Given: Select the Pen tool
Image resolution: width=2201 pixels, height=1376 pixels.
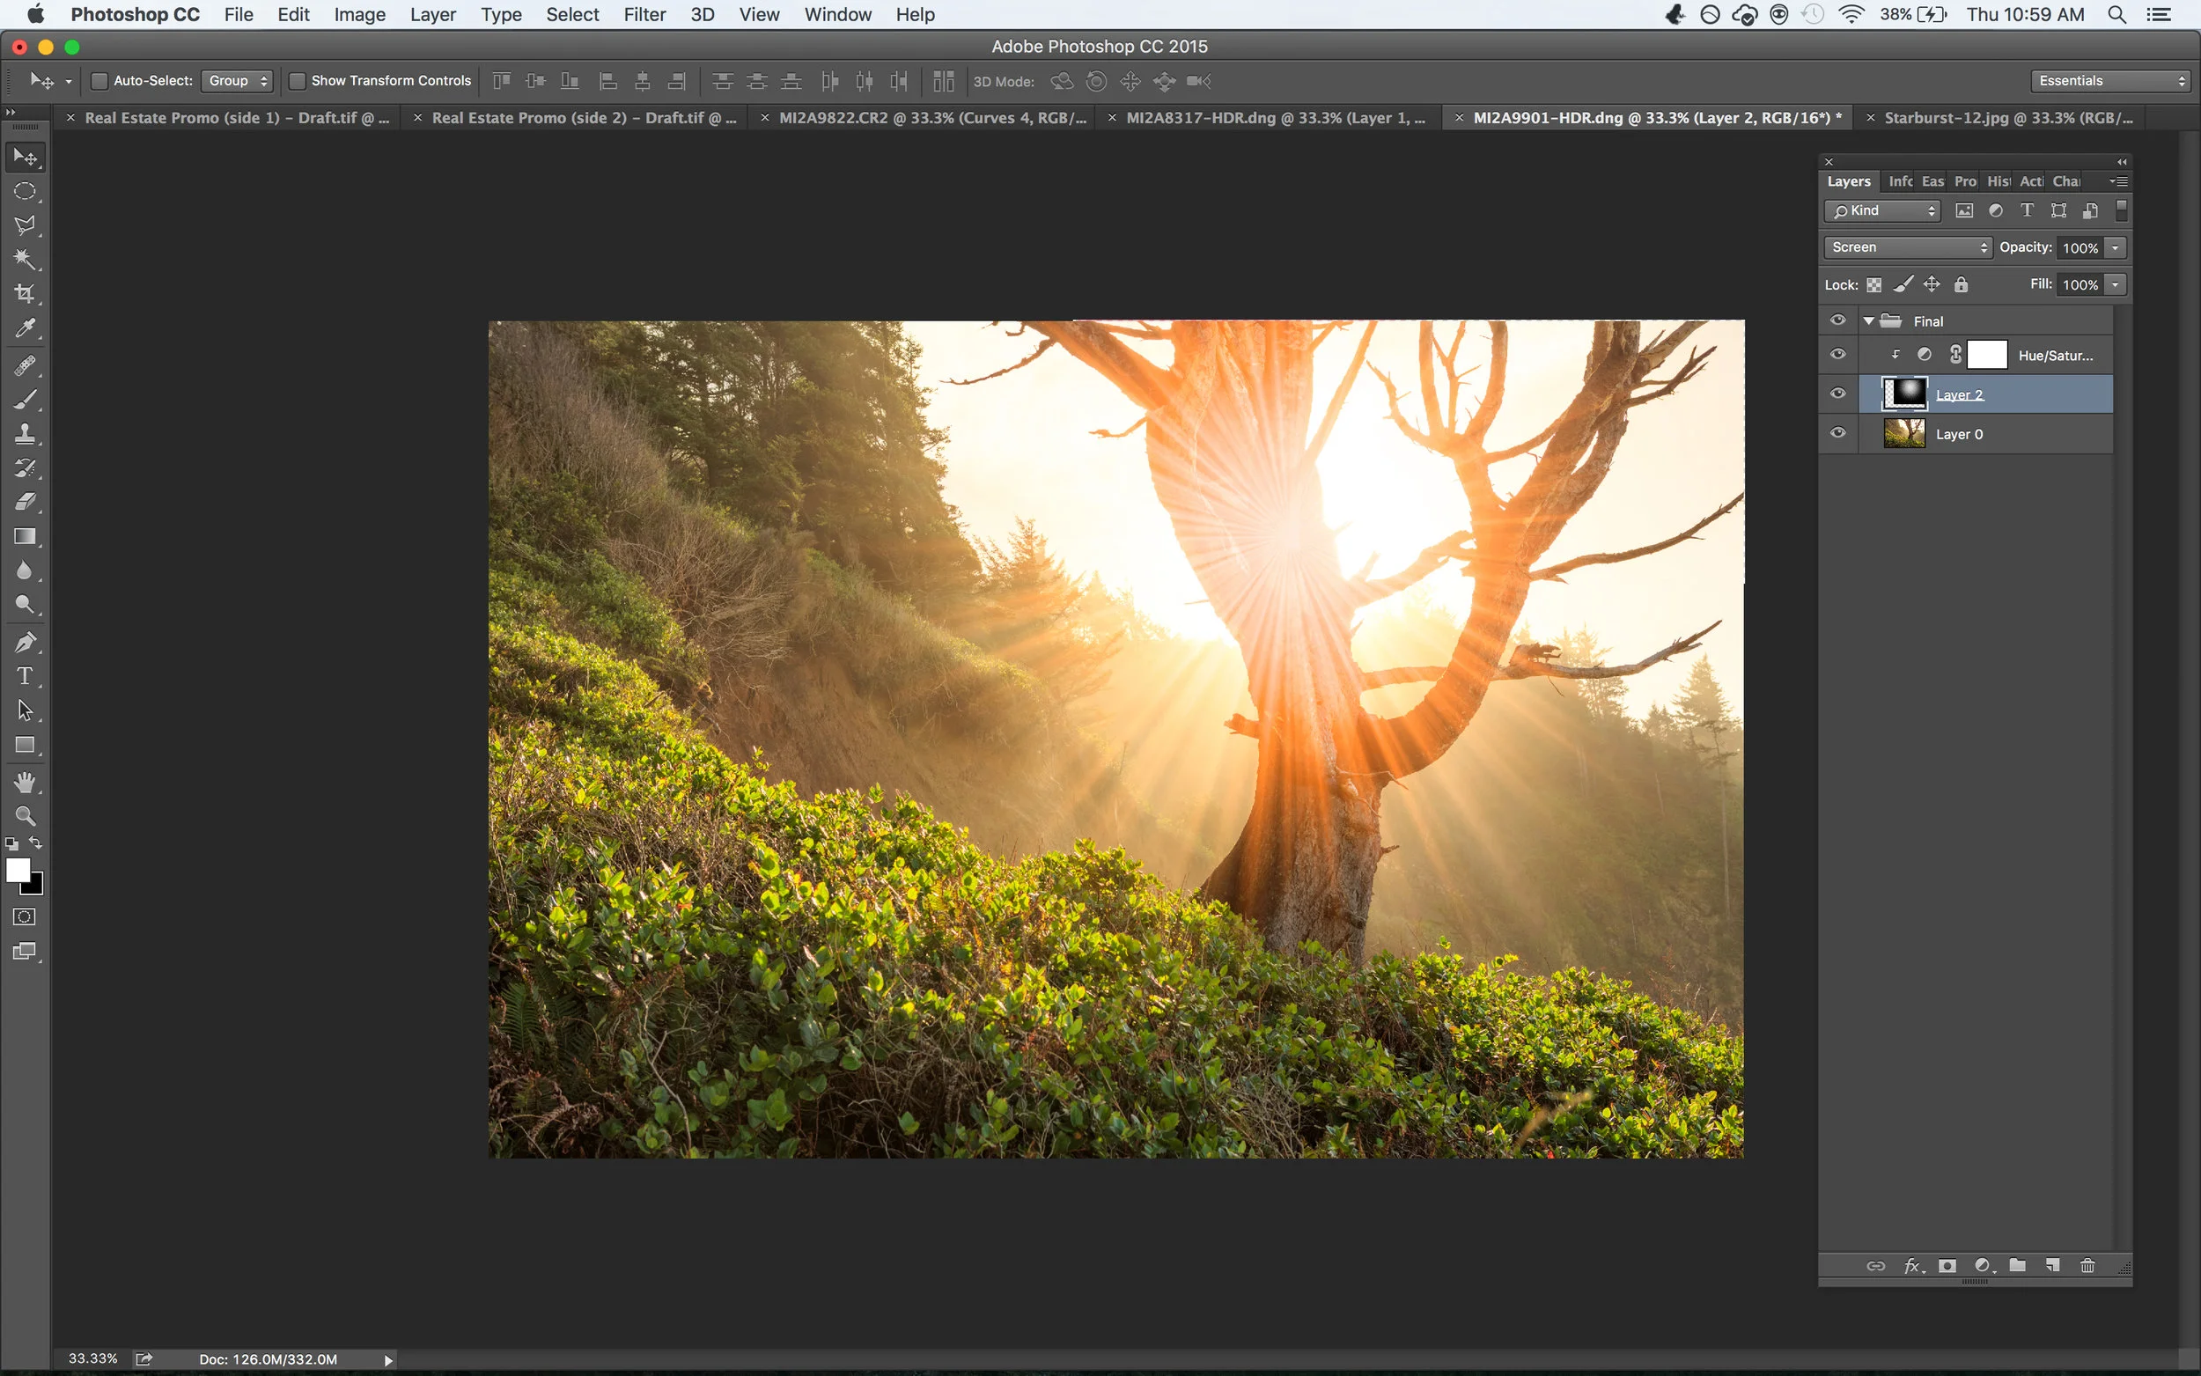Looking at the screenshot, I should [25, 643].
